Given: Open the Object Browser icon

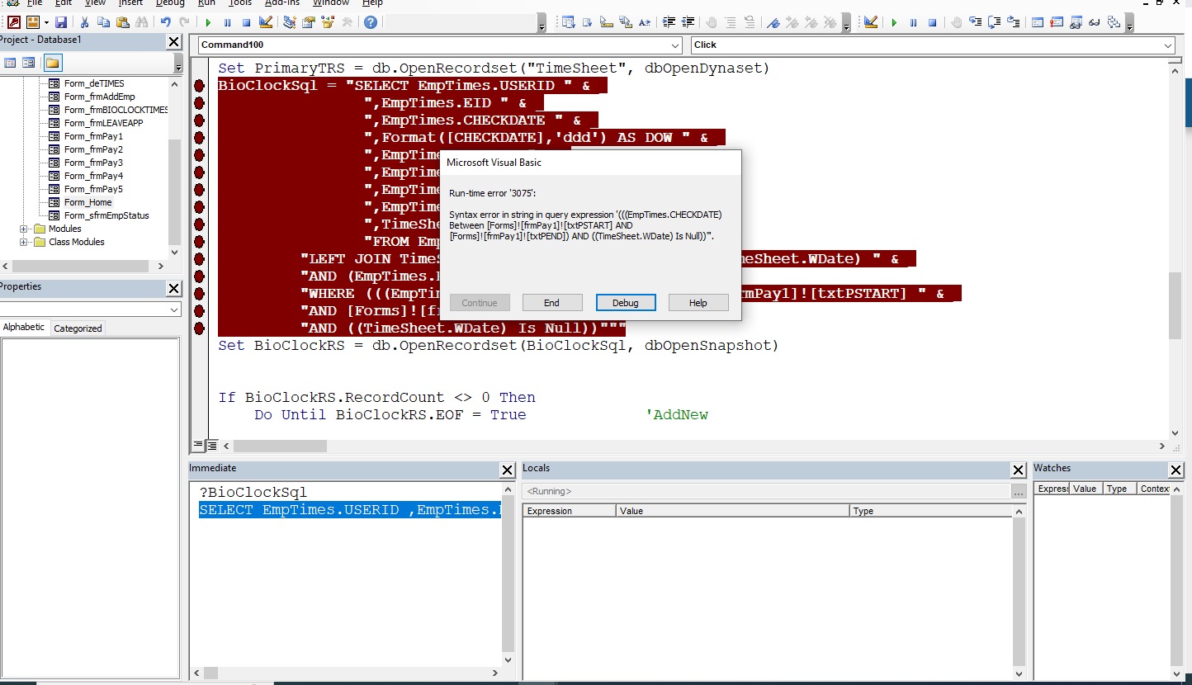Looking at the screenshot, I should click(x=328, y=22).
